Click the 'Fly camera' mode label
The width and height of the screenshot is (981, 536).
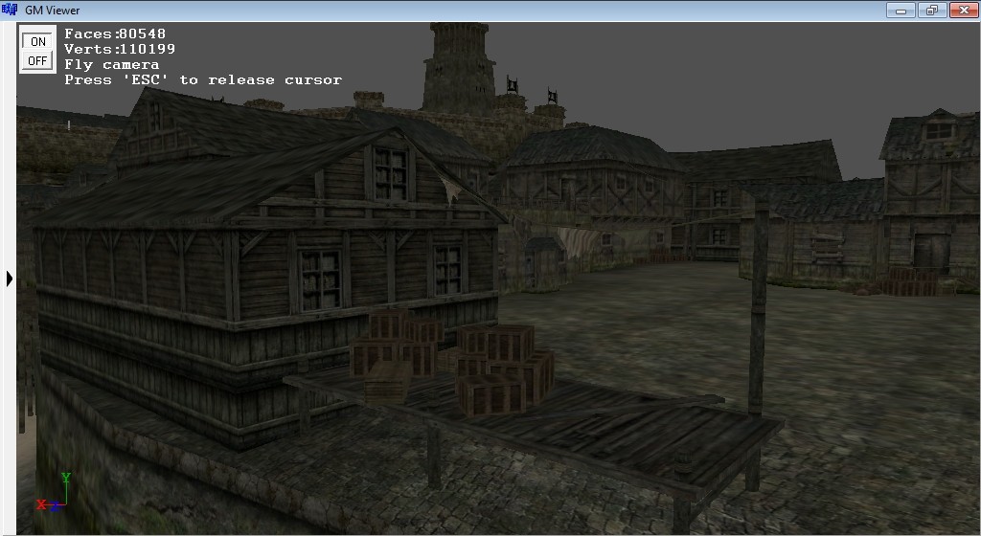[112, 64]
